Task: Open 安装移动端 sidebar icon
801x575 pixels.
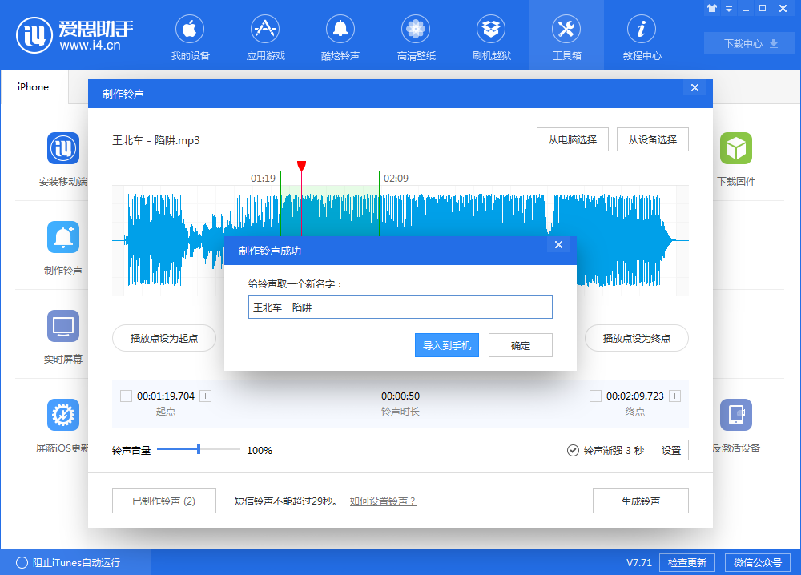Action: pos(63,148)
